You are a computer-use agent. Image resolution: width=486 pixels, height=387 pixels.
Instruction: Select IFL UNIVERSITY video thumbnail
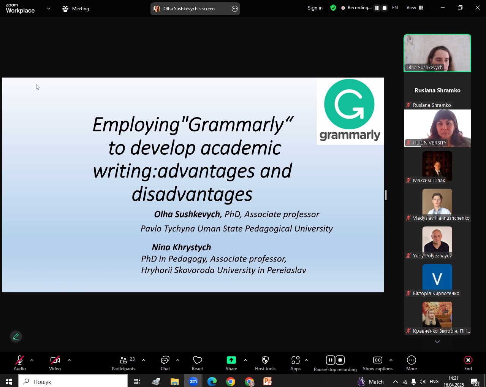tap(437, 128)
